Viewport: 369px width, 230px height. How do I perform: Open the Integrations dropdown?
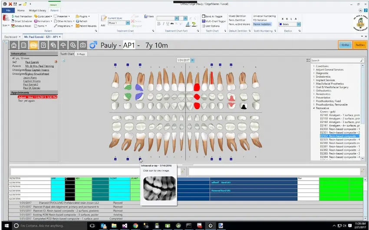(63, 26)
